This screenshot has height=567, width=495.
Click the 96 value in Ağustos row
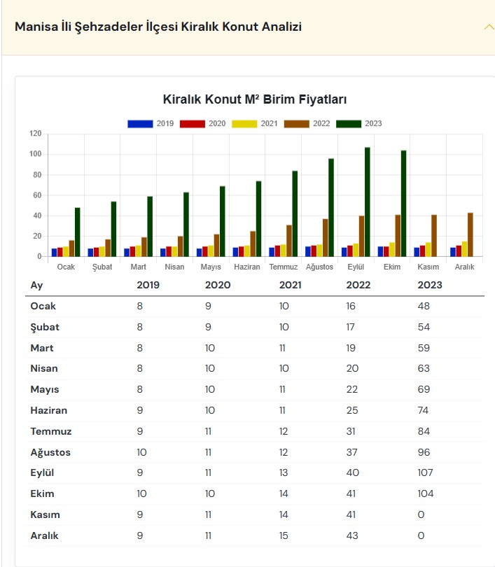(x=424, y=452)
